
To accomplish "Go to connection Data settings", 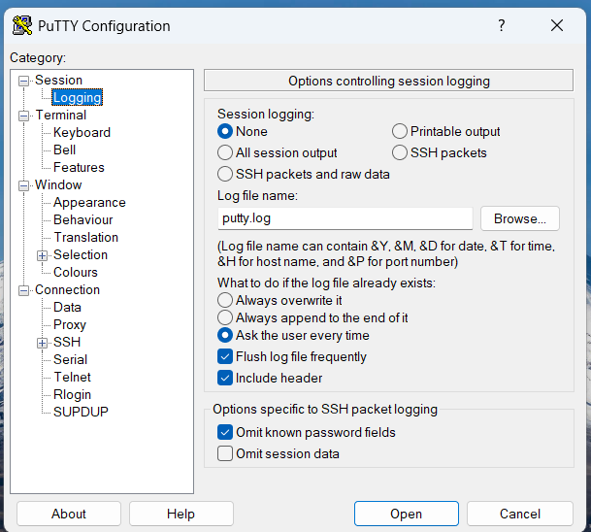I will pyautogui.click(x=67, y=308).
